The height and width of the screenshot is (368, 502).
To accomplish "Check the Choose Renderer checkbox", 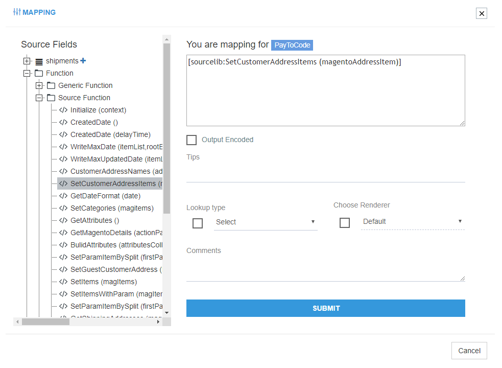I will (345, 222).
